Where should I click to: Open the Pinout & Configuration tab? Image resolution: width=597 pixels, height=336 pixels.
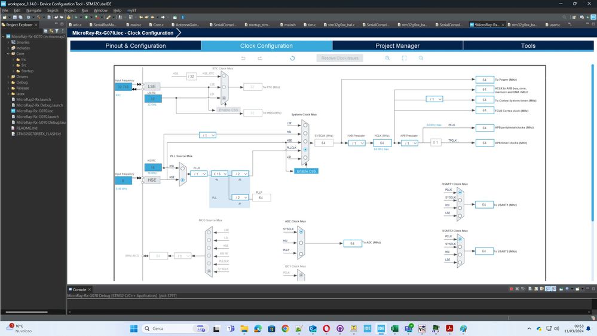click(136, 45)
